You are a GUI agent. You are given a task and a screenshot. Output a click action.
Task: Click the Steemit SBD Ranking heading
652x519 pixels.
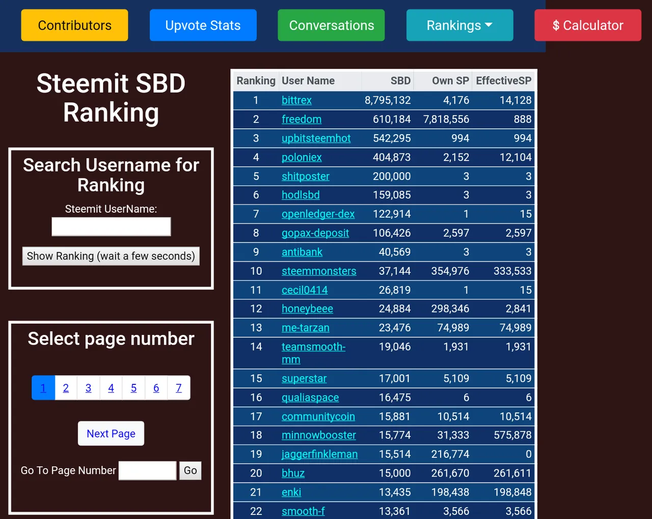click(111, 98)
